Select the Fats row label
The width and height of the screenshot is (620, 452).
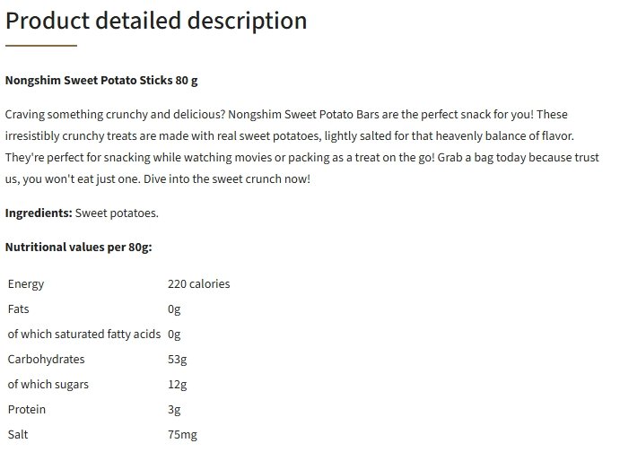click(x=18, y=309)
